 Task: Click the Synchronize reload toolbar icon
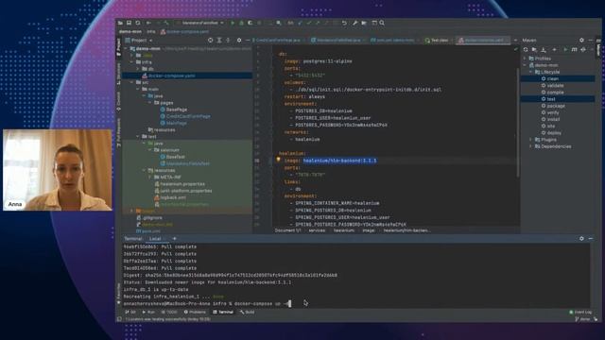[x=138, y=23]
